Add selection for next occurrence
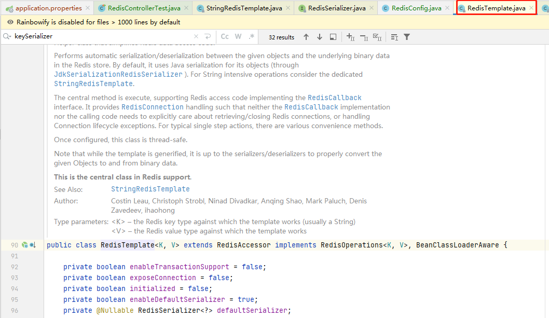The width and height of the screenshot is (549, 318). (350, 37)
